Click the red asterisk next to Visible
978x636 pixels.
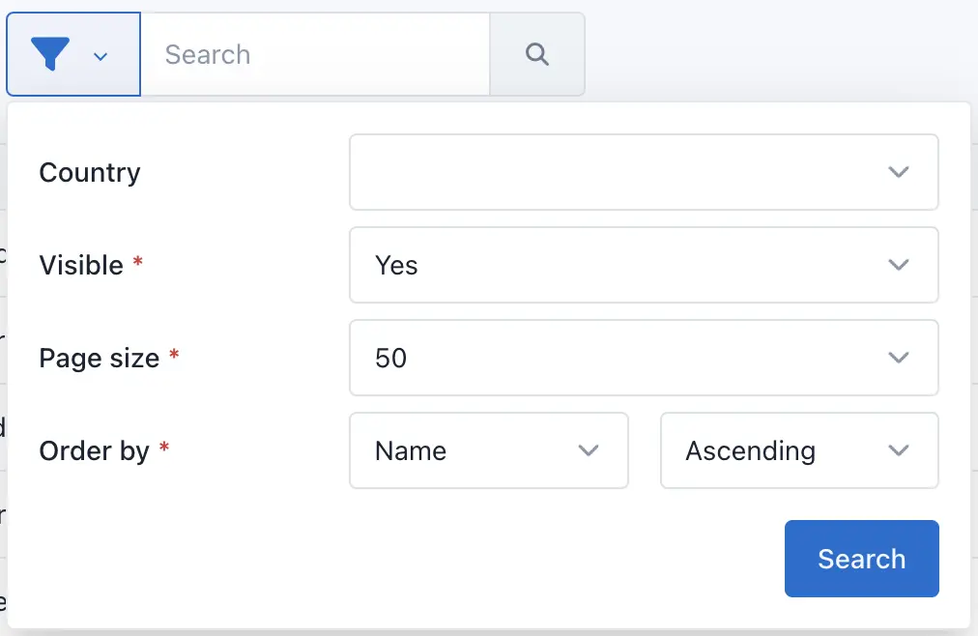(x=138, y=261)
